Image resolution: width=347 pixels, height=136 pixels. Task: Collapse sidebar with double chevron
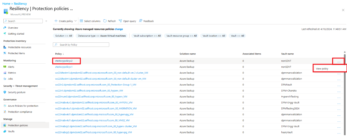[46, 21]
